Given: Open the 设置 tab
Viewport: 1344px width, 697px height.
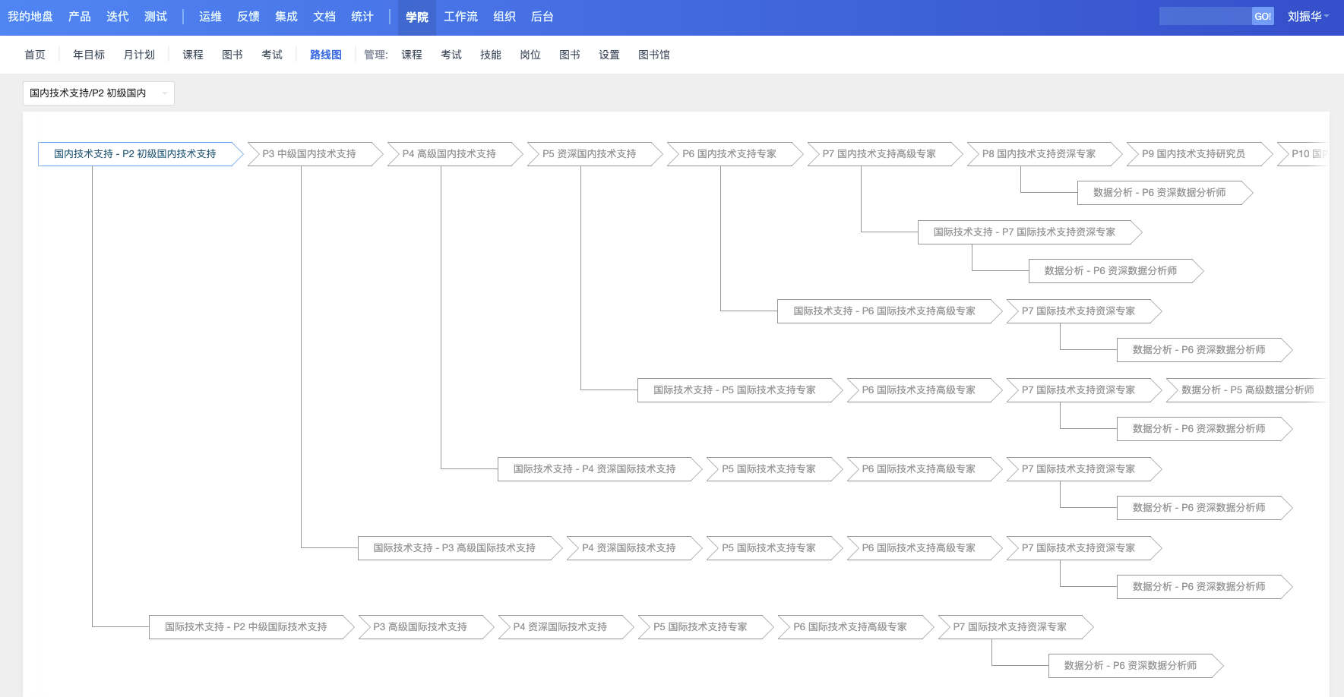Looking at the screenshot, I should [x=609, y=55].
